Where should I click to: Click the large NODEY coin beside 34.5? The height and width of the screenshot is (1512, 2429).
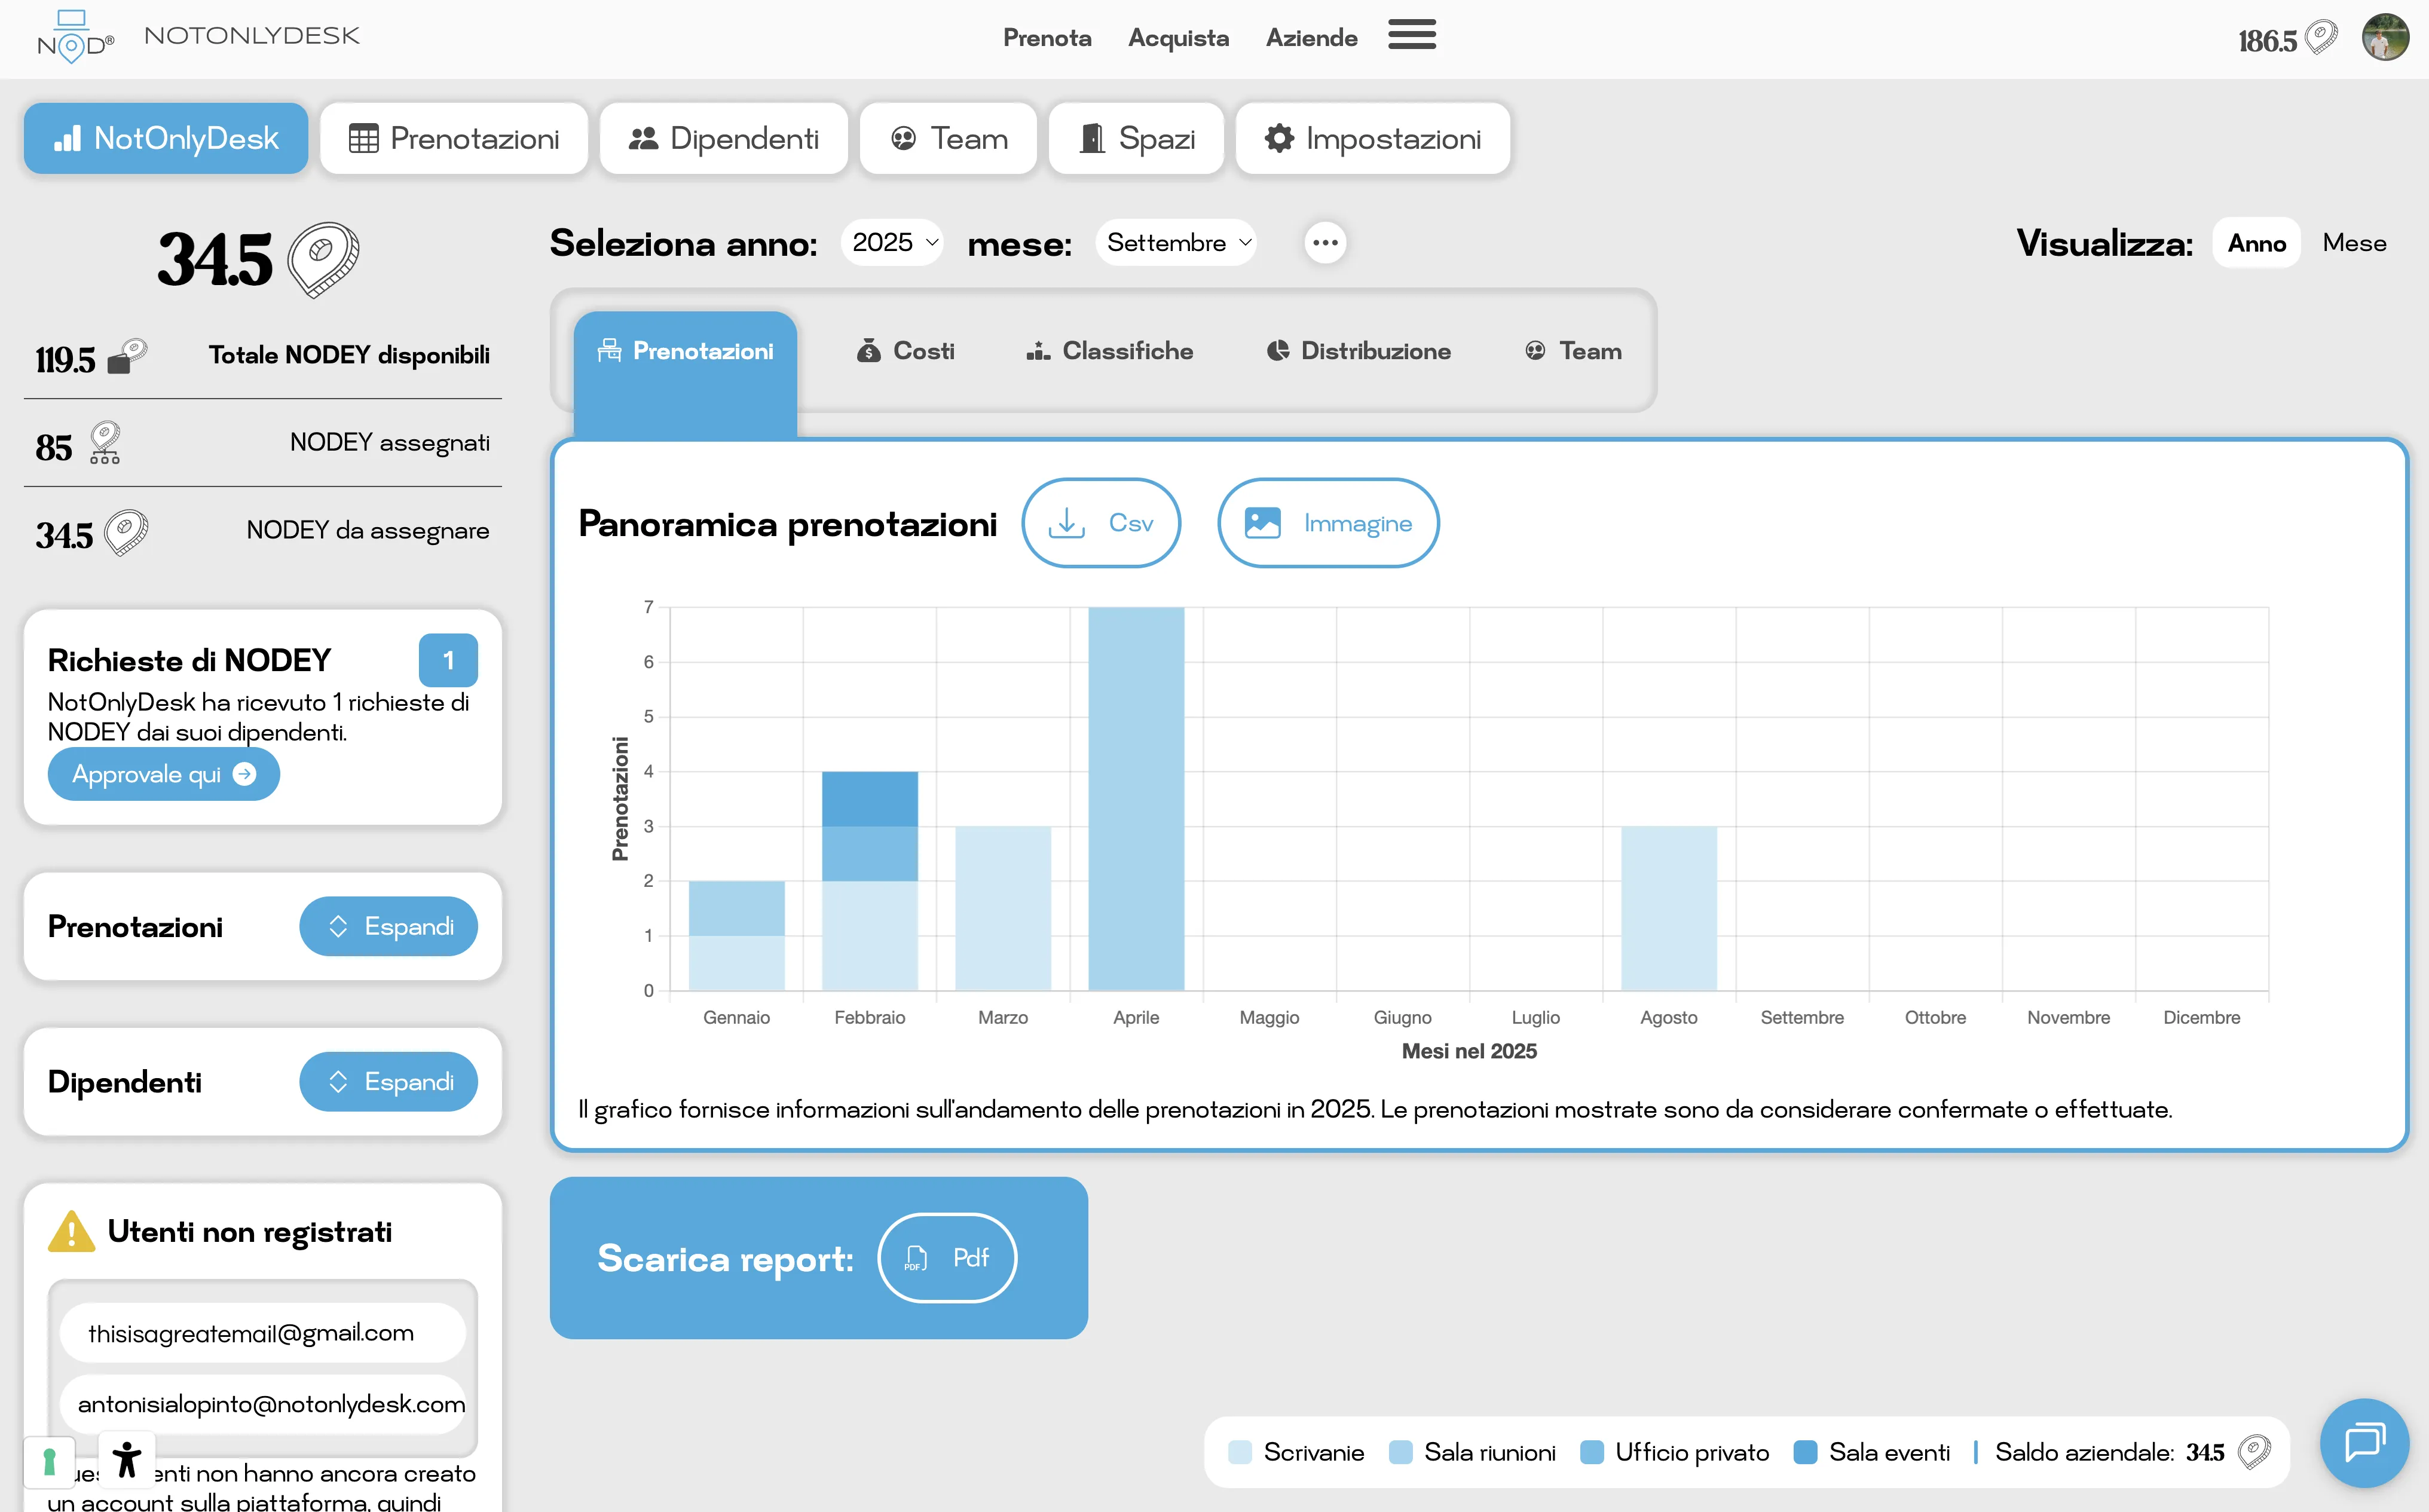(323, 259)
